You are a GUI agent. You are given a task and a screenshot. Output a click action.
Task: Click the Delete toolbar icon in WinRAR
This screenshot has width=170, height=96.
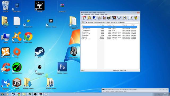104,18
